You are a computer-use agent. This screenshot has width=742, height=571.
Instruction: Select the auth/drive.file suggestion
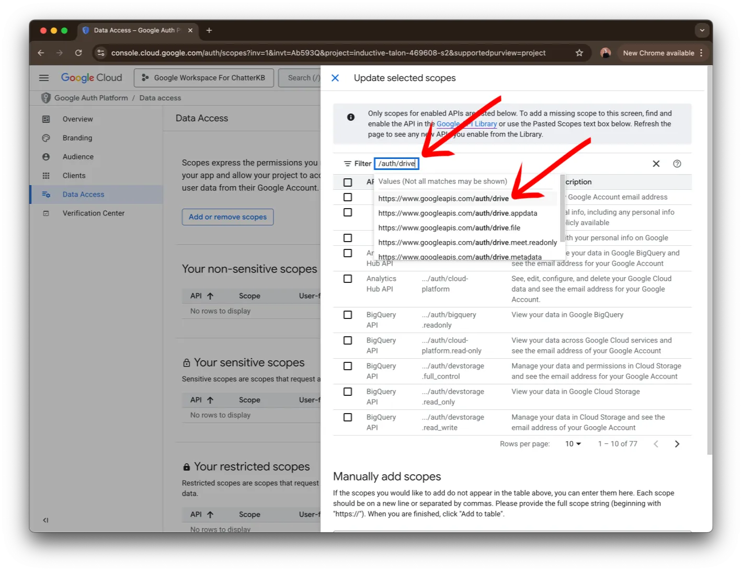click(x=465, y=228)
